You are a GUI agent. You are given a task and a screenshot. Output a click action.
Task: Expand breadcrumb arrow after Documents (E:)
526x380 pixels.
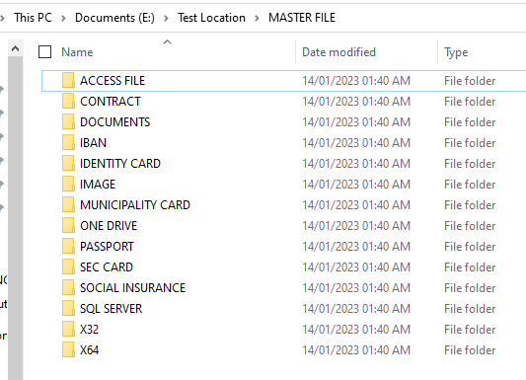[166, 18]
